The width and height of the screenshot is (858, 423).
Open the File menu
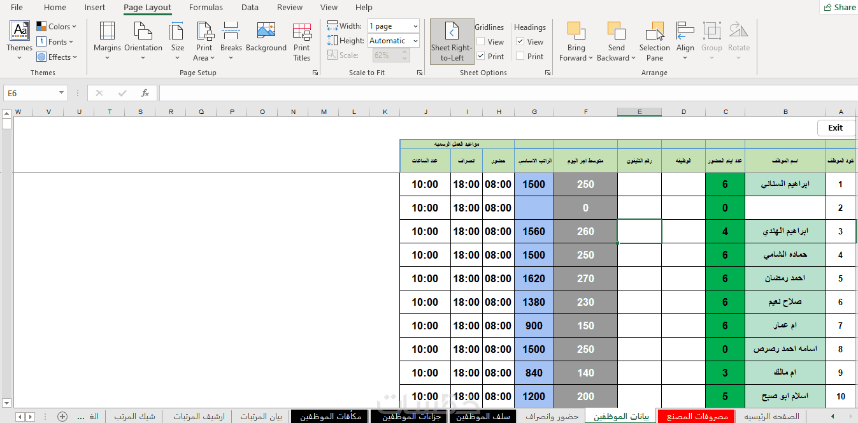point(17,8)
